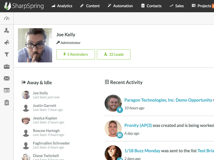Click 'Last Seen: 6 hours ago' text

click(x=48, y=147)
